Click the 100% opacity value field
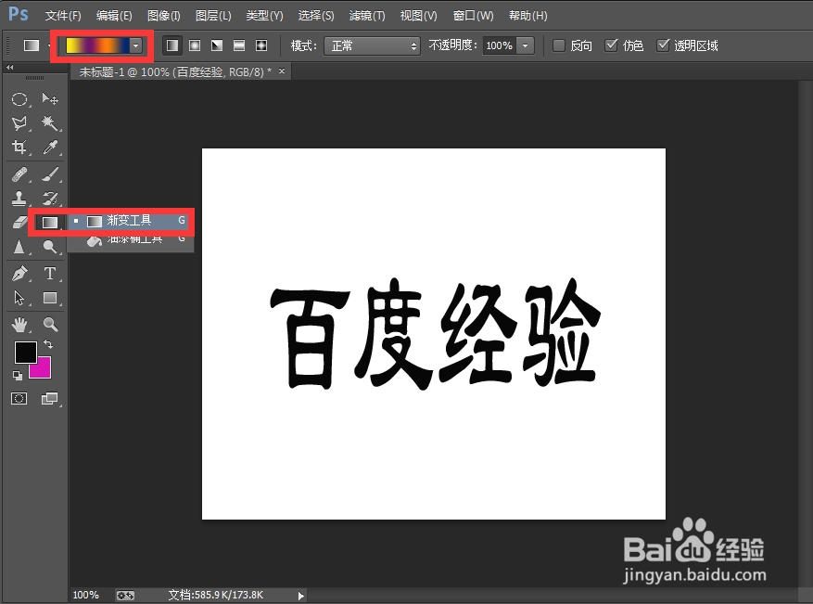 pyautogui.click(x=499, y=45)
